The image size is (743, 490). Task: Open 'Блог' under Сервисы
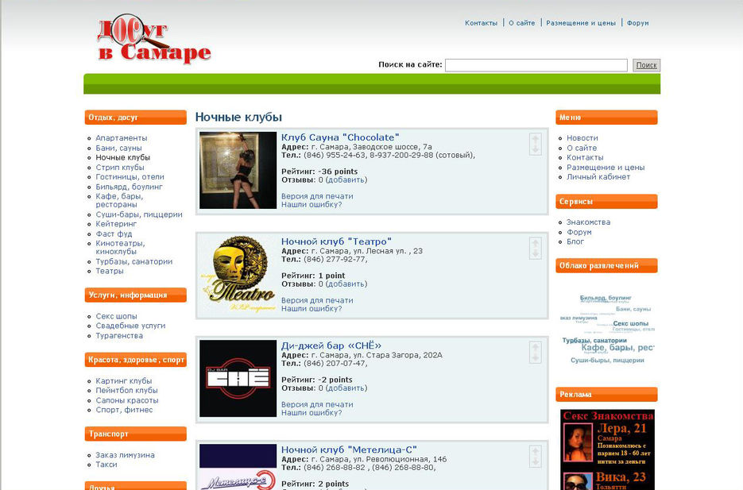(x=575, y=241)
